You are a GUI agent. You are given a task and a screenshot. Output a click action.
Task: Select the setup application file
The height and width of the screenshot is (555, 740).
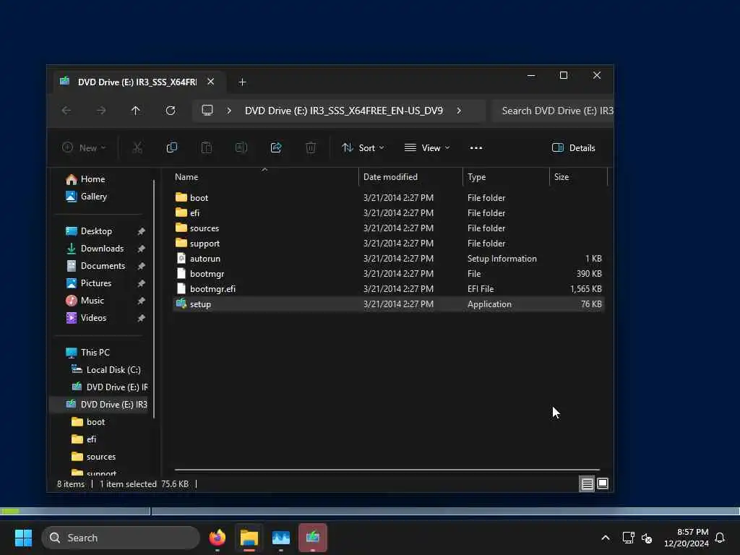point(388,304)
